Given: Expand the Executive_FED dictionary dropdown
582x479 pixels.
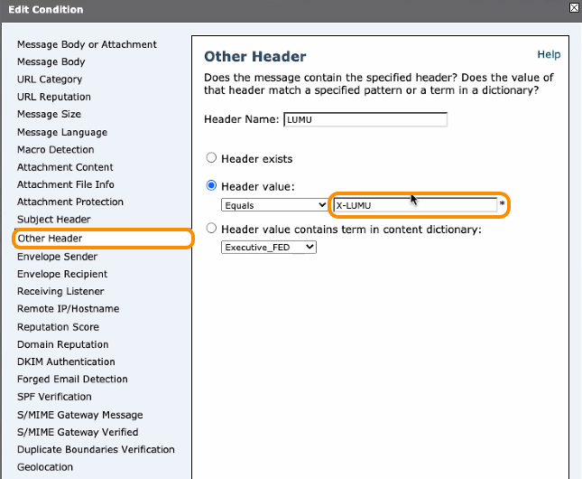Looking at the screenshot, I should click(269, 247).
